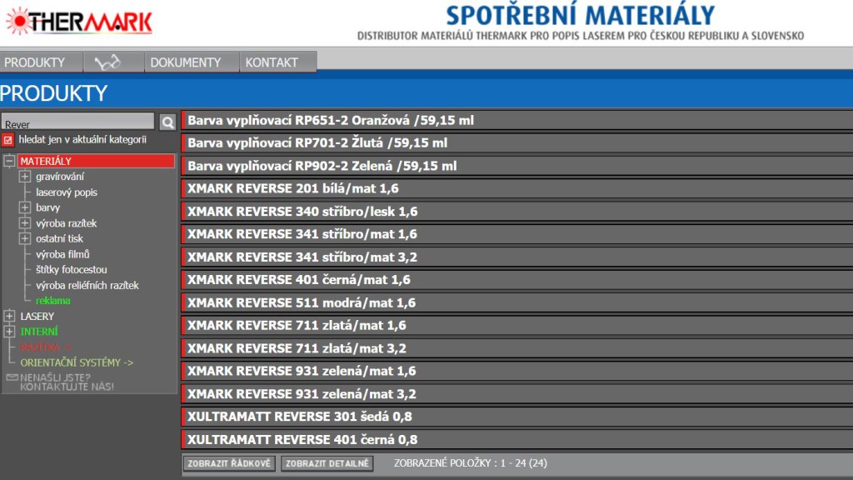Viewport: 853px width, 480px height.
Task: Select the laserový popis category
Action: point(67,192)
